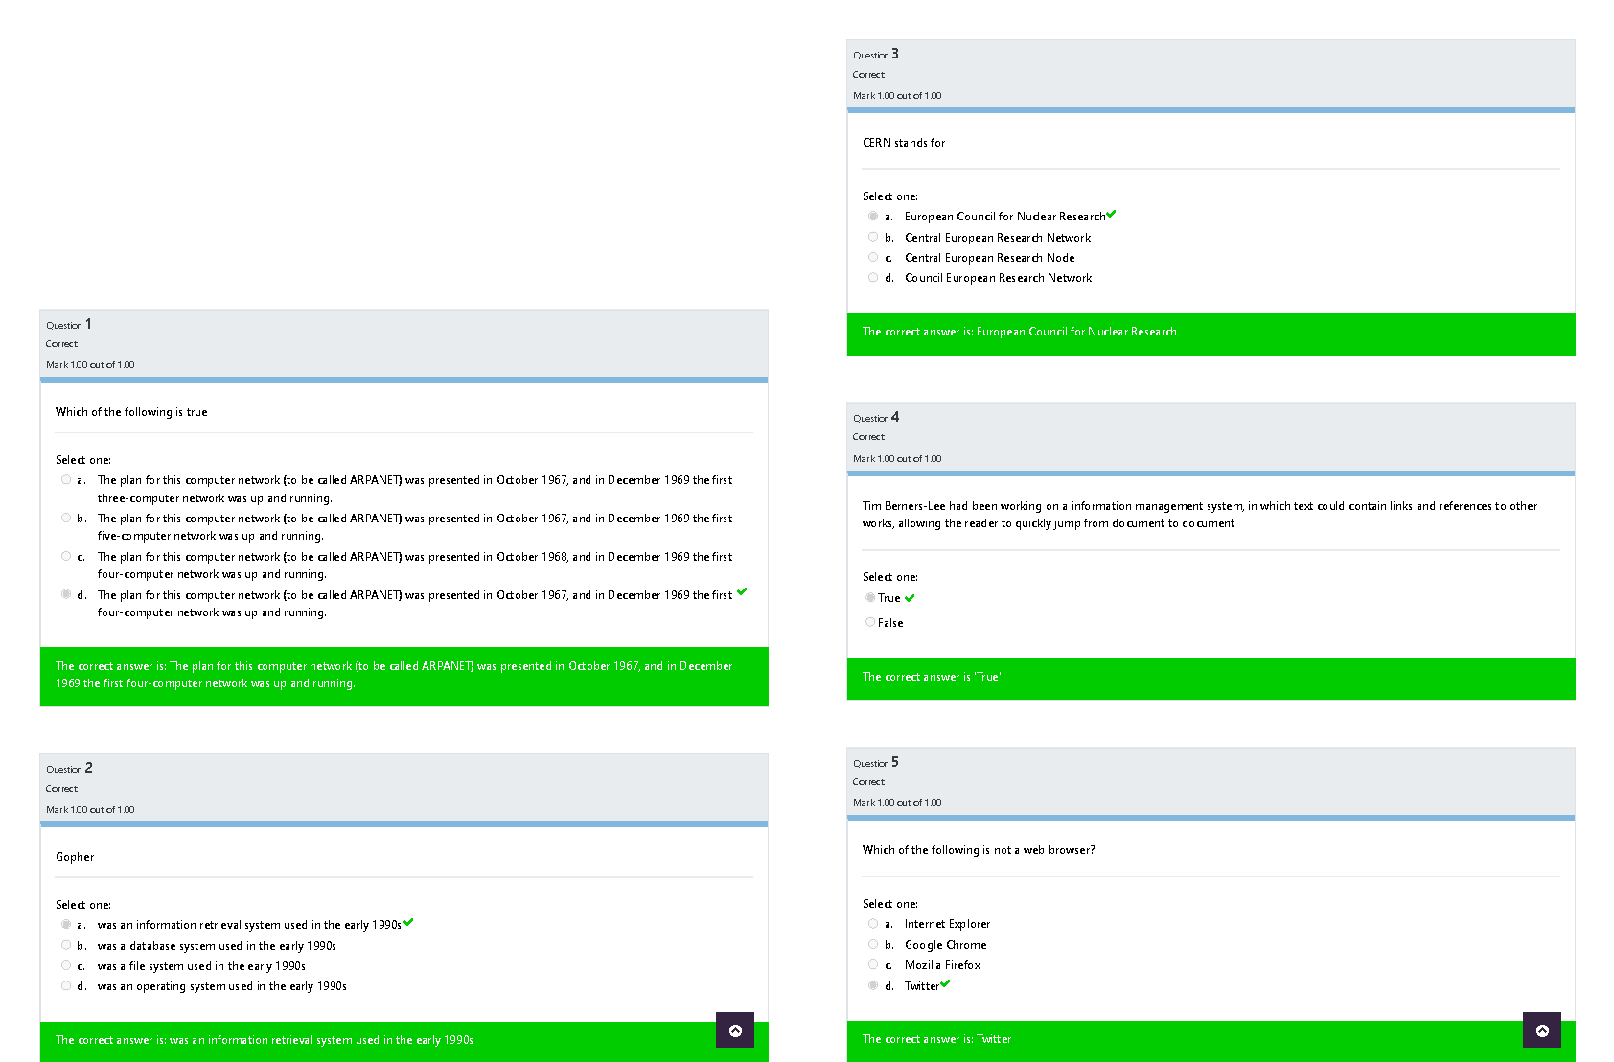Choose 'was a database system' Gopher option
The width and height of the screenshot is (1614, 1062).
click(66, 945)
